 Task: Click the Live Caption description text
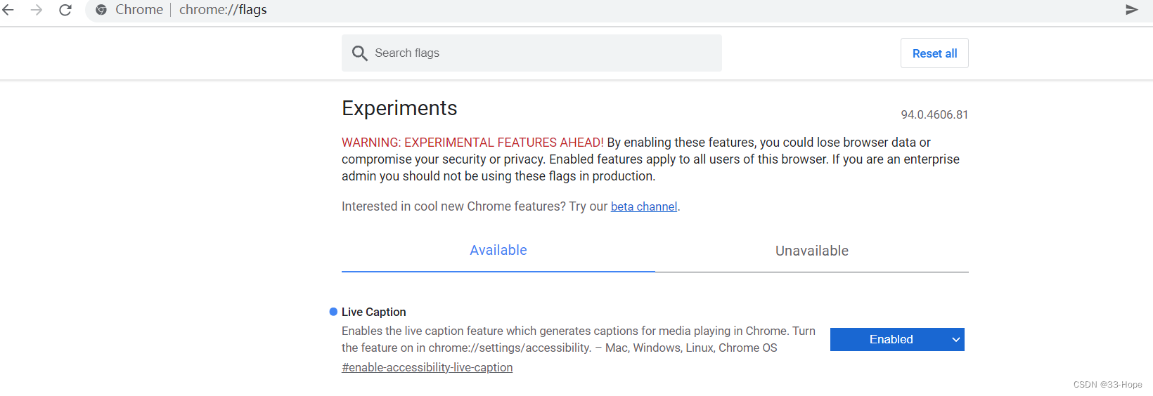[x=578, y=339]
